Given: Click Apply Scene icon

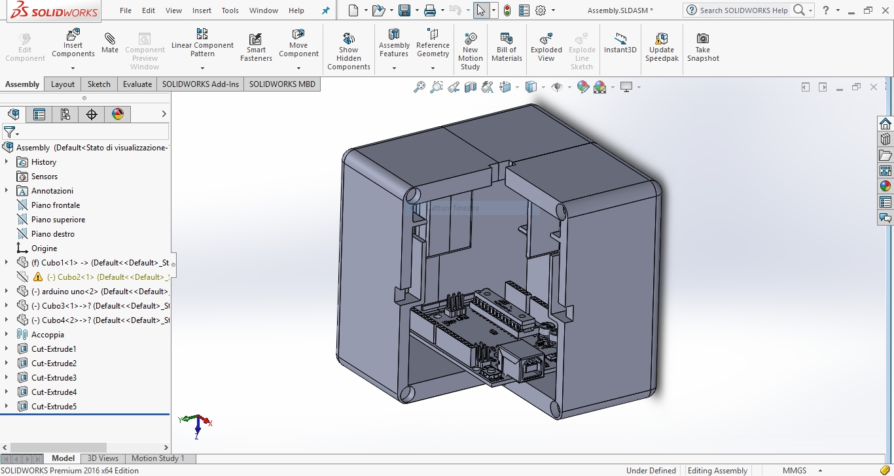Looking at the screenshot, I should click(599, 87).
